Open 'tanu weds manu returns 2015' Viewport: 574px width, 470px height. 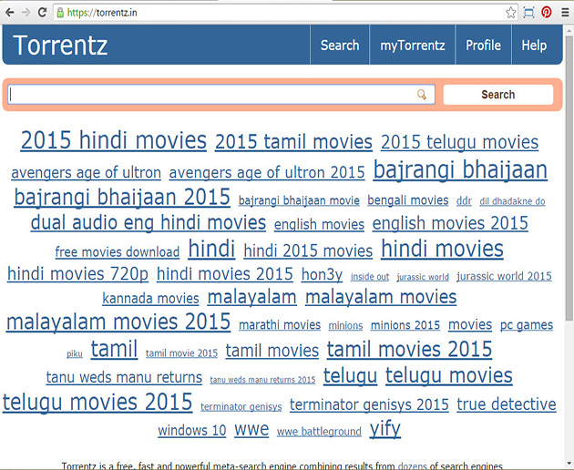coord(262,380)
